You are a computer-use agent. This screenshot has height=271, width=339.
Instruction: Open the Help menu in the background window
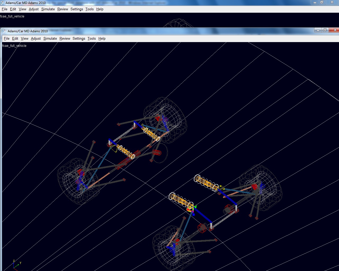(100, 9)
